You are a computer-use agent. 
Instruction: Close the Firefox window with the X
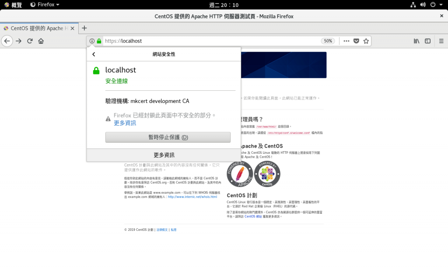click(x=441, y=16)
